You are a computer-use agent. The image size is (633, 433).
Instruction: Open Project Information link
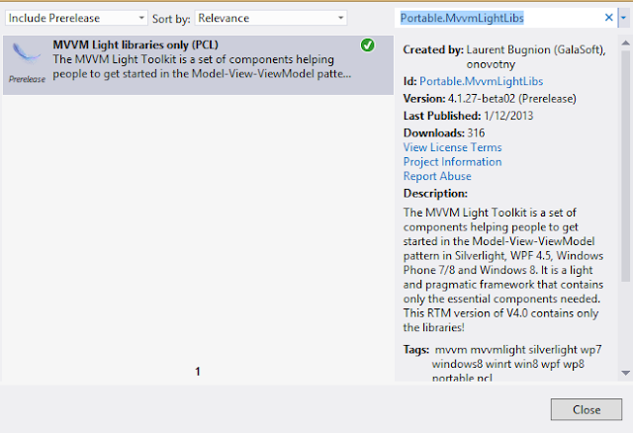click(453, 162)
